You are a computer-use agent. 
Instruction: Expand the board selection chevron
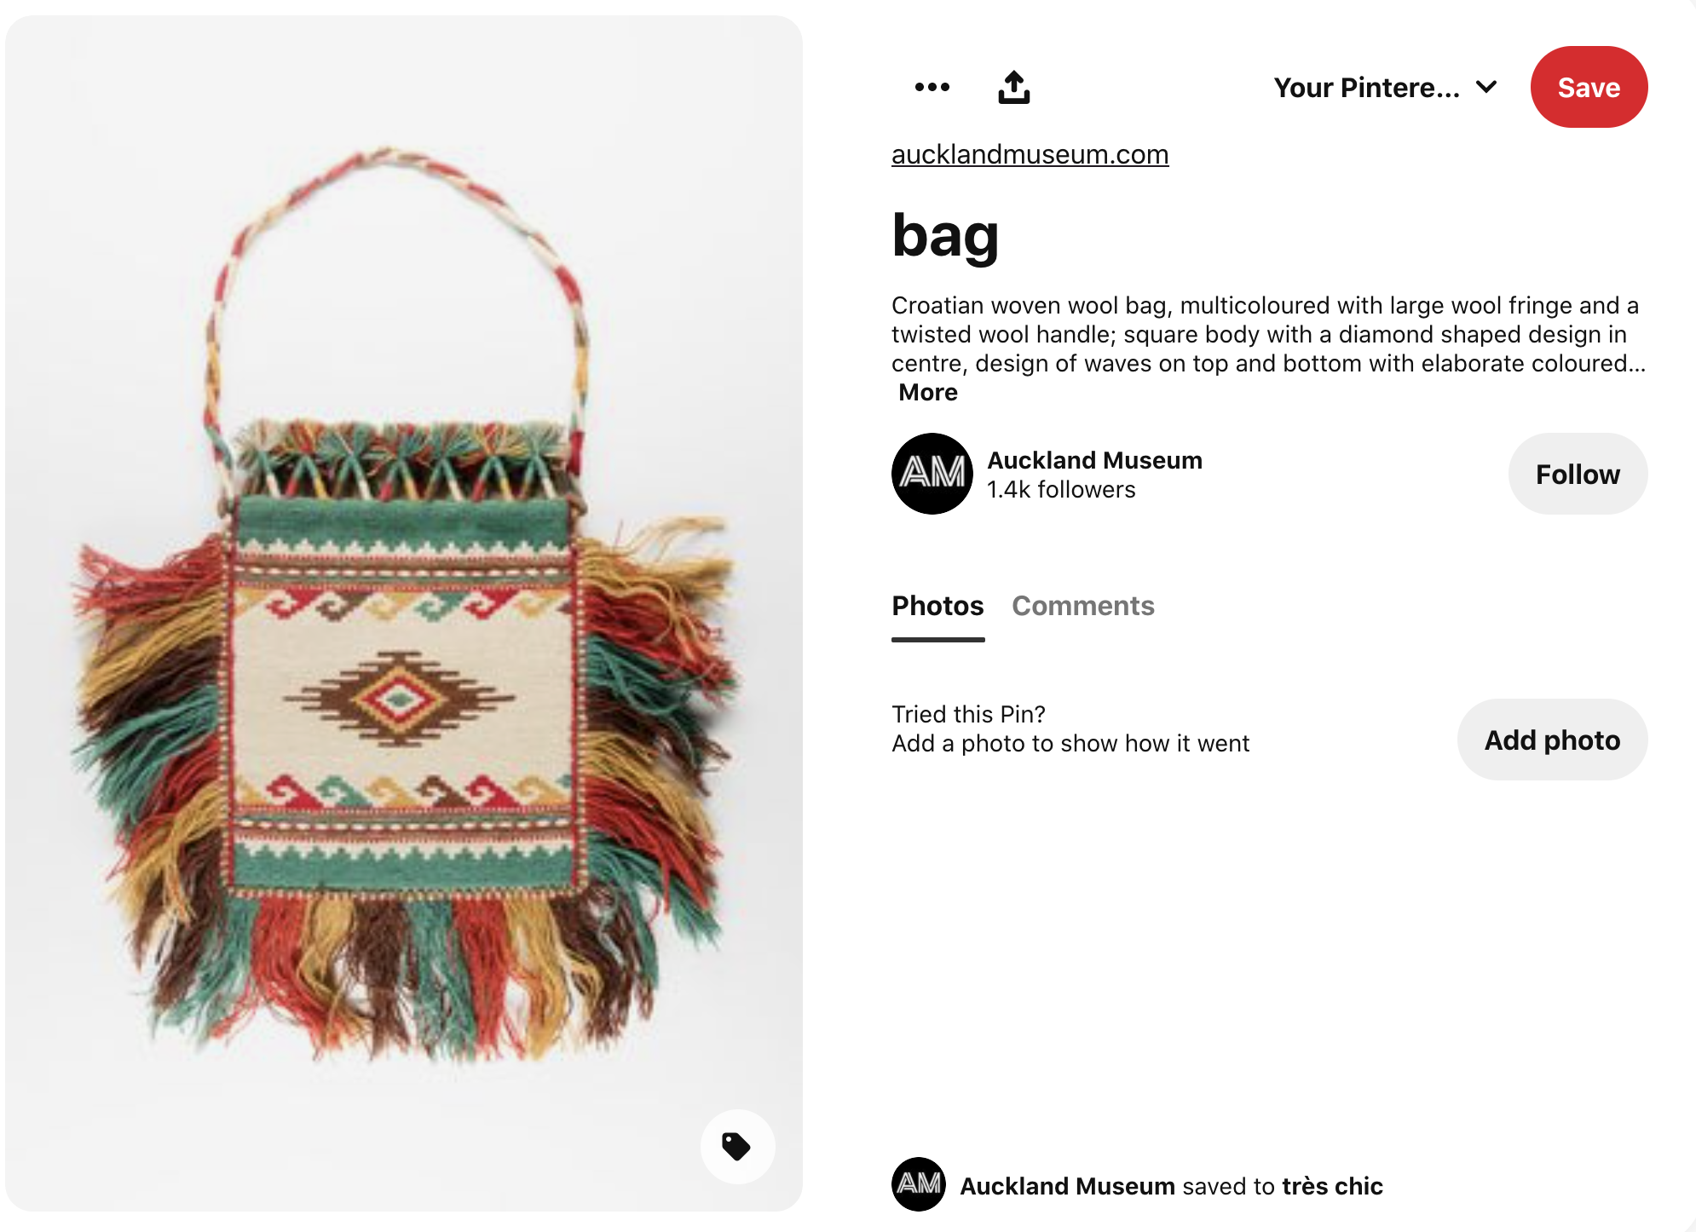click(1485, 86)
